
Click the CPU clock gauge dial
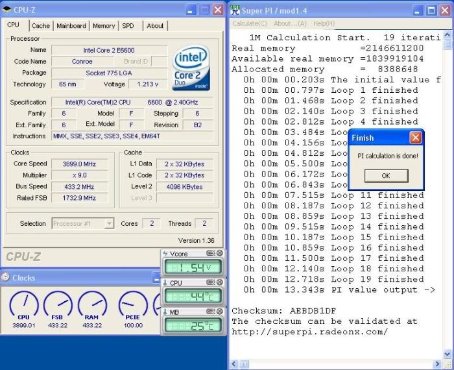(x=24, y=304)
